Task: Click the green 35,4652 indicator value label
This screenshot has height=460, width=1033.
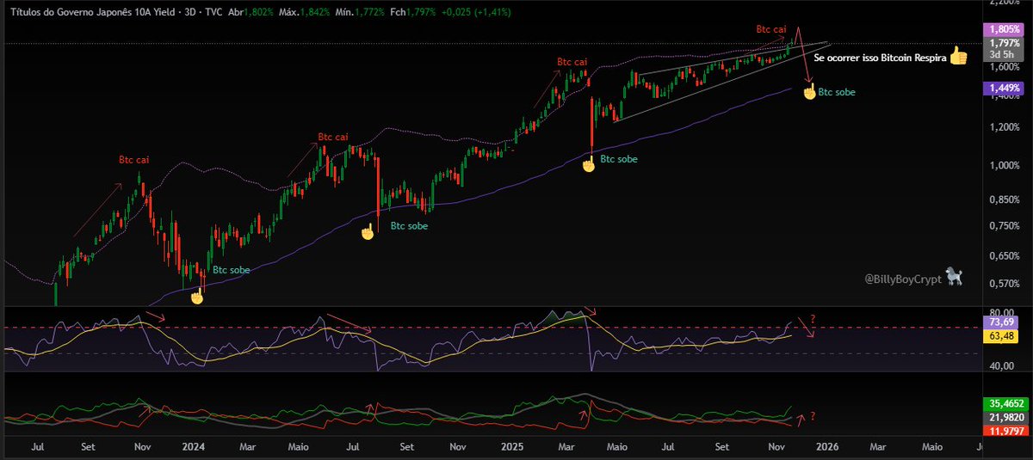Action: coord(1005,402)
